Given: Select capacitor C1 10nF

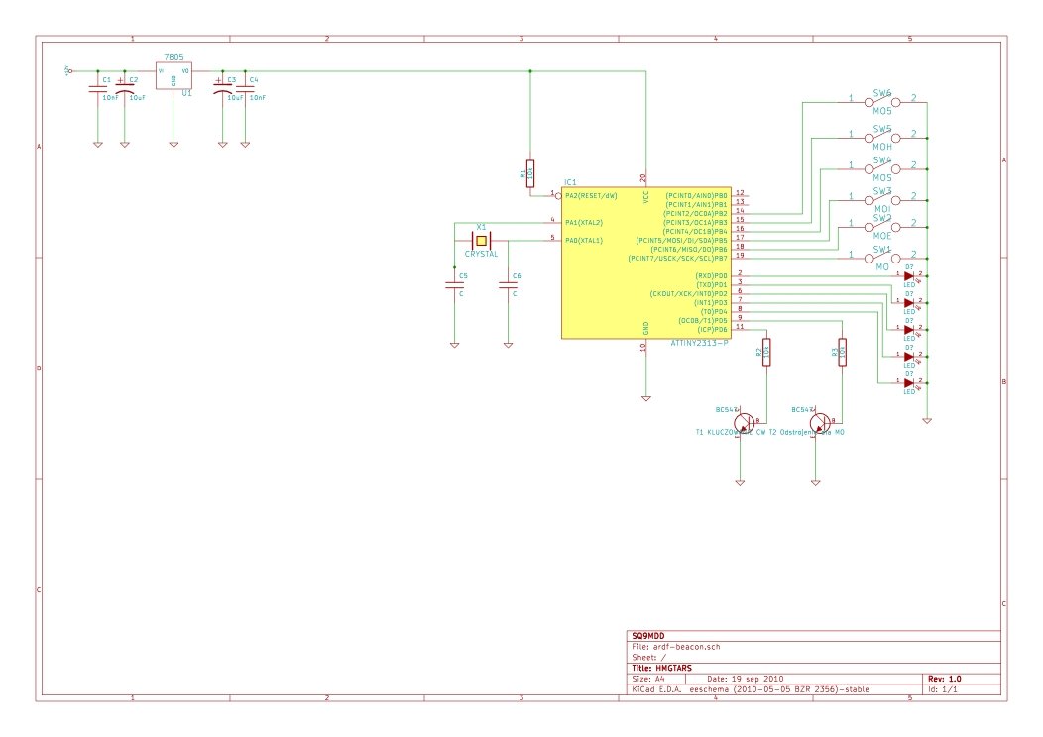Looking at the screenshot, I should pyautogui.click(x=97, y=87).
